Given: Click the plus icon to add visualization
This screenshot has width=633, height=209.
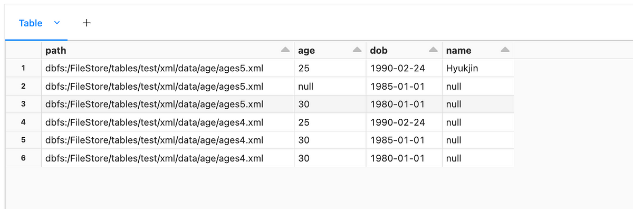Looking at the screenshot, I should (x=87, y=23).
